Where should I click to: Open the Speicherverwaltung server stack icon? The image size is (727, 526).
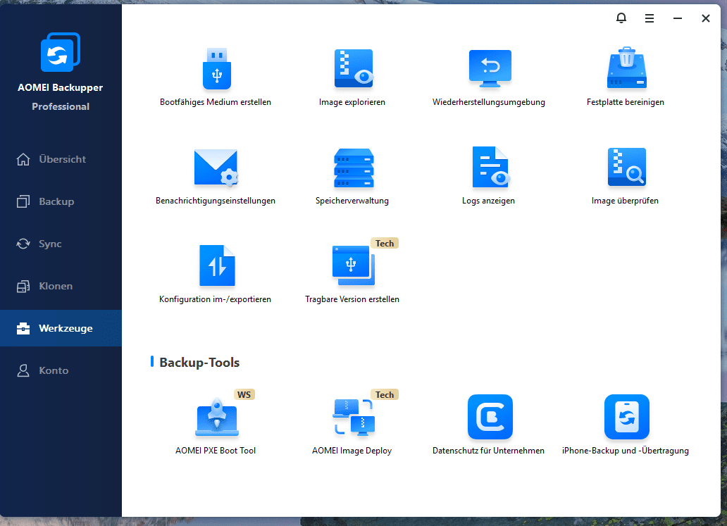pos(354,168)
